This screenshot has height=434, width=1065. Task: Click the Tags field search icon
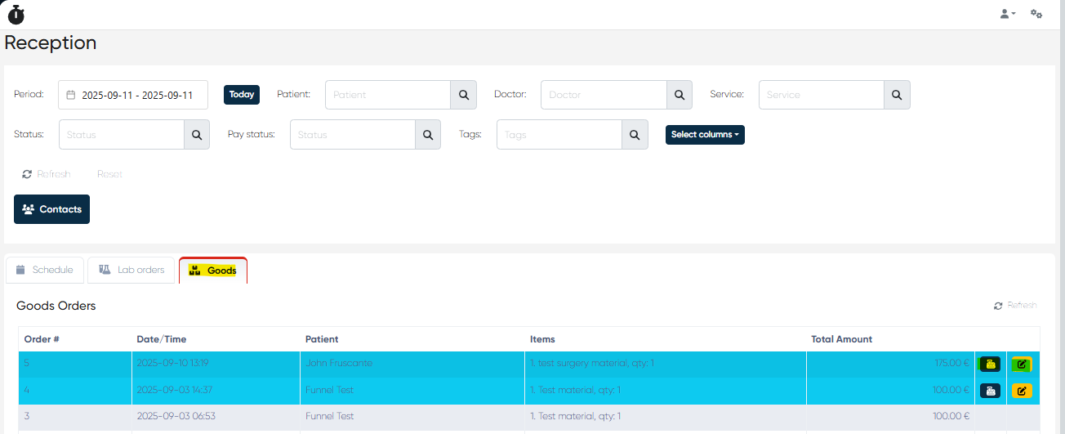[x=635, y=135]
